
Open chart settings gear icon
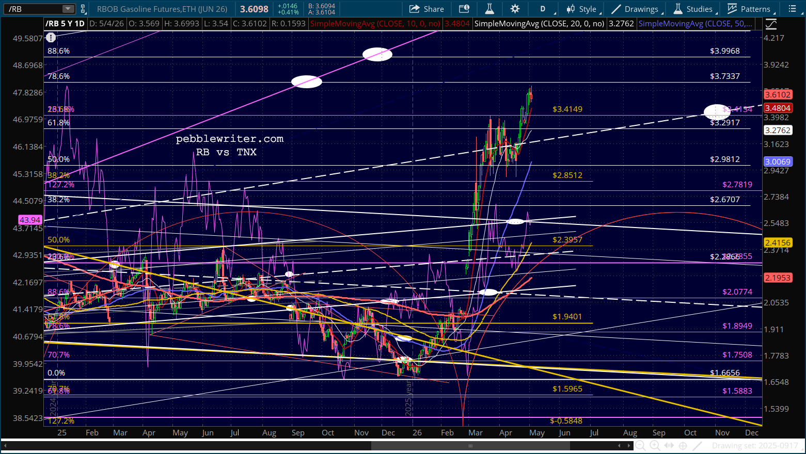click(x=515, y=9)
